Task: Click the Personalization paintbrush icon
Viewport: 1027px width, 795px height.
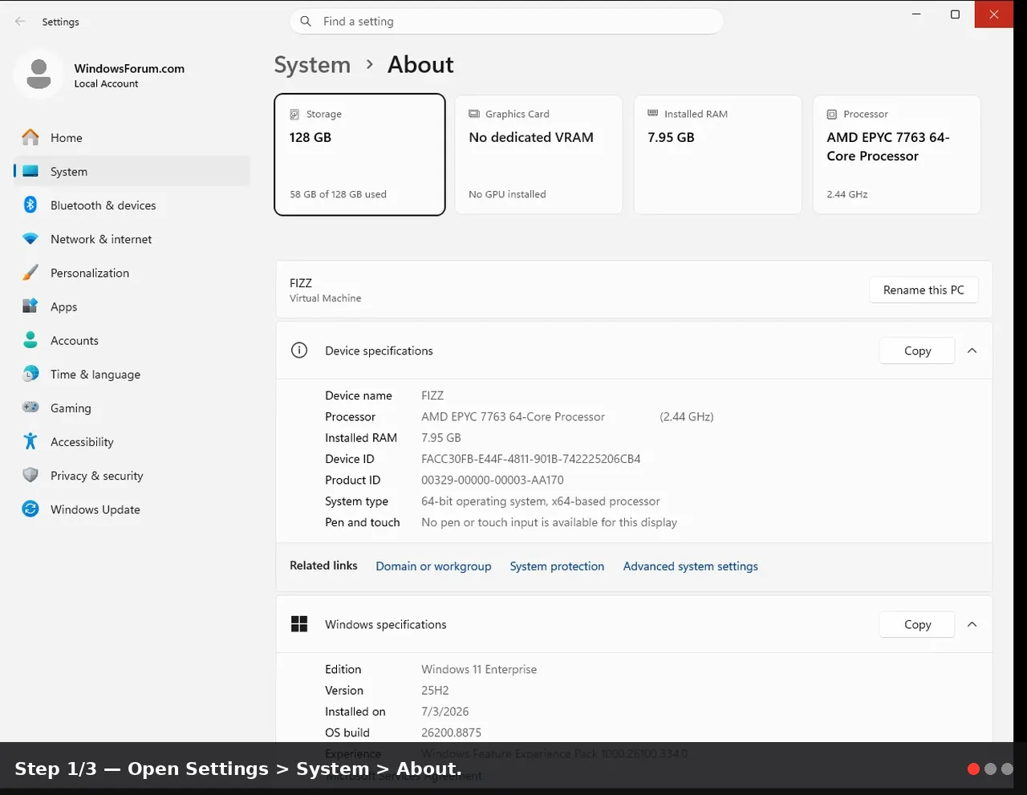Action: (30, 273)
